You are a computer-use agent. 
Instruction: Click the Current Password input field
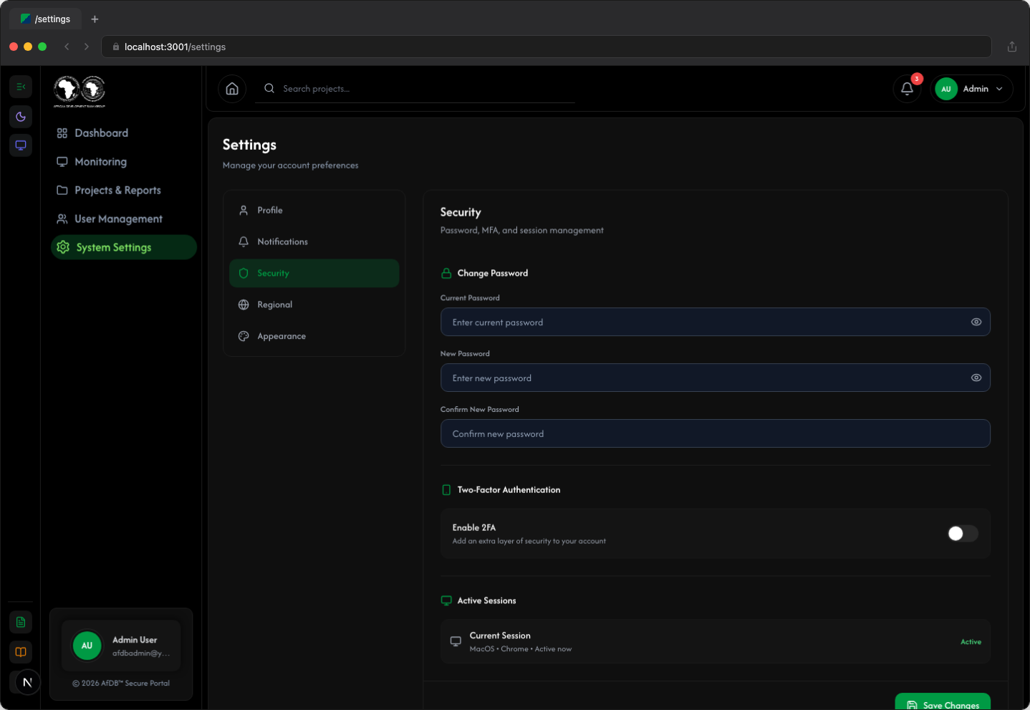[x=716, y=322]
